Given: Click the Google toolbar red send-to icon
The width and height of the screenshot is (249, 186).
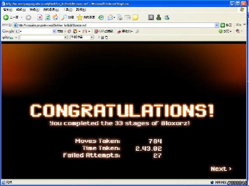Looking at the screenshot, I should tap(119, 31).
